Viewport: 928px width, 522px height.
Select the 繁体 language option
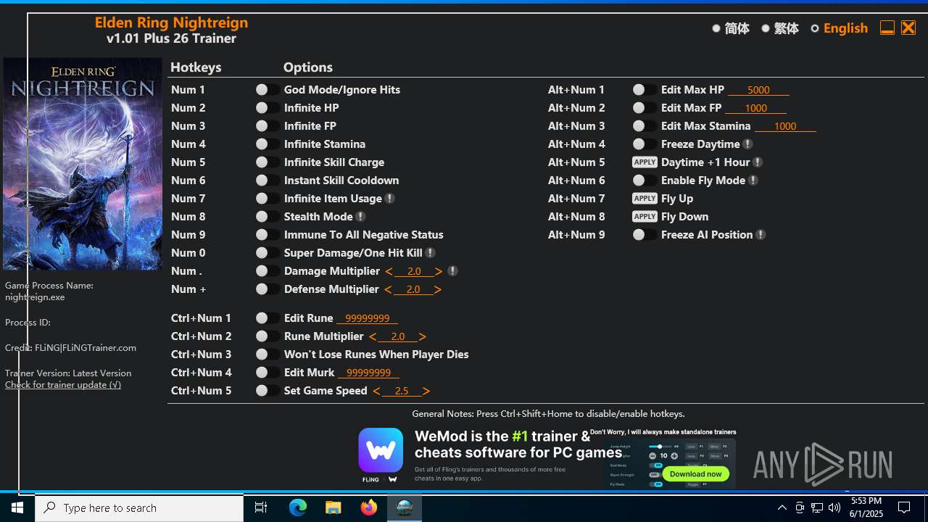(x=780, y=28)
